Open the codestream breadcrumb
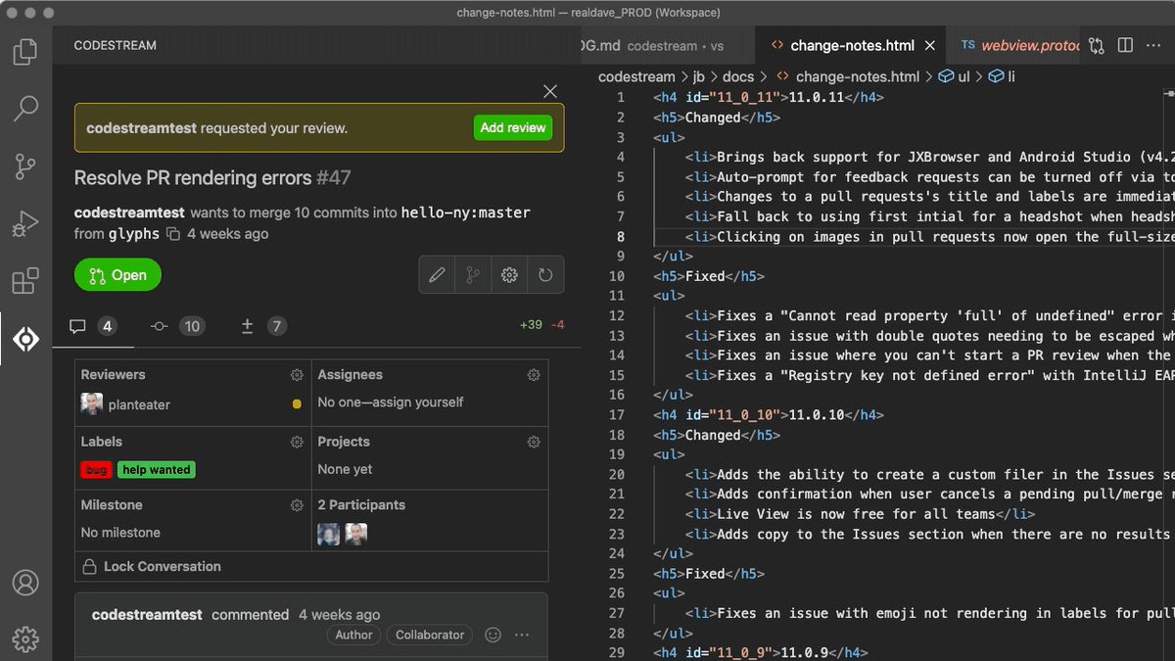Image resolution: width=1175 pixels, height=661 pixels. 636,76
